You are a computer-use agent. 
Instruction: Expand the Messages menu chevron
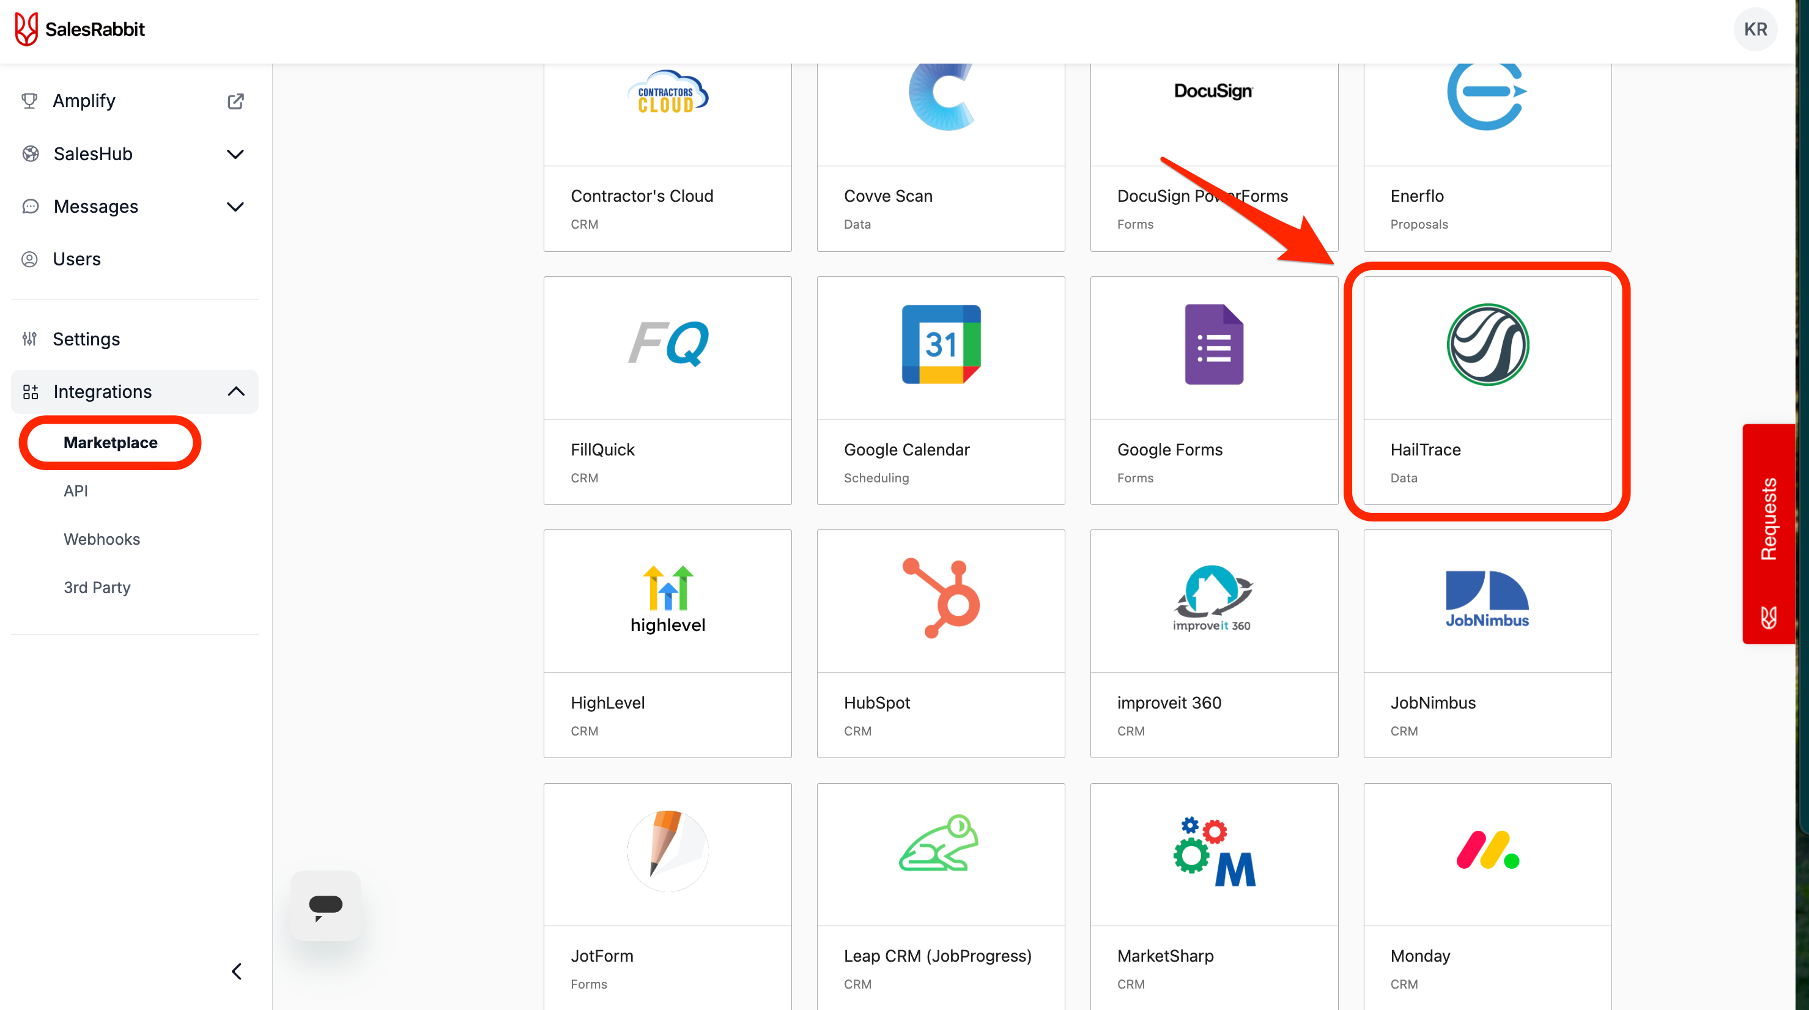235,207
